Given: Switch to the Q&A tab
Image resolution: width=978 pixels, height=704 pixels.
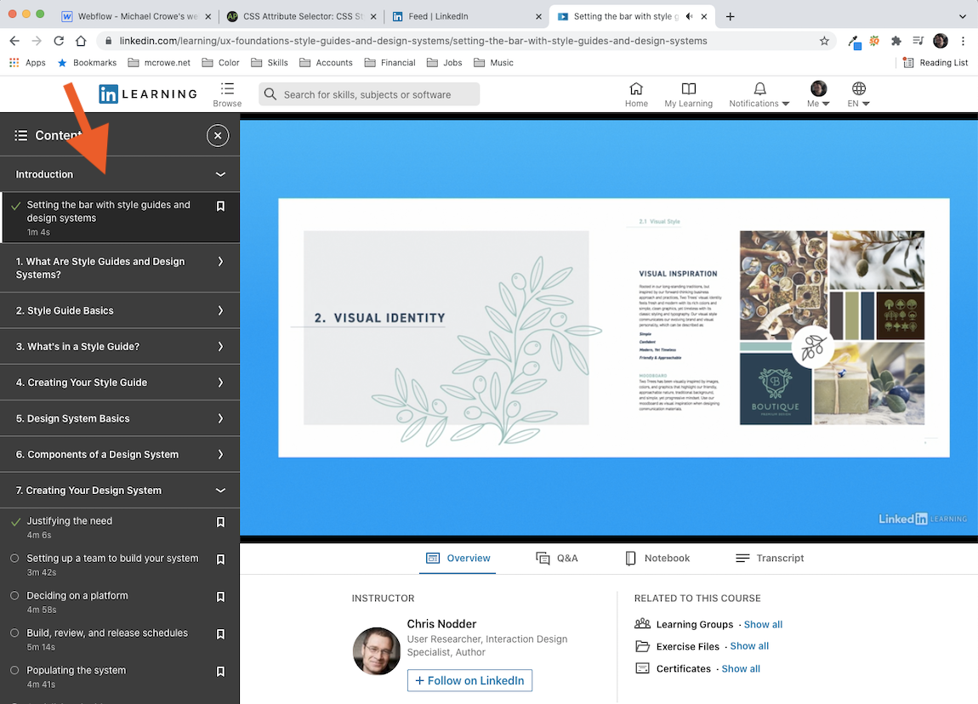Looking at the screenshot, I should pos(556,558).
